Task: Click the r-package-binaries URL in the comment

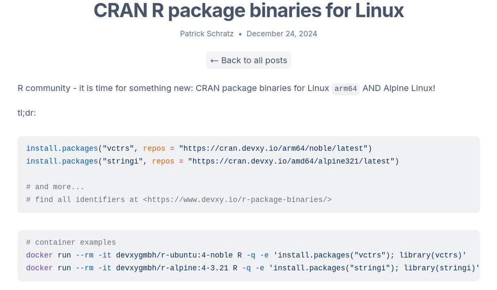Action: [237, 199]
